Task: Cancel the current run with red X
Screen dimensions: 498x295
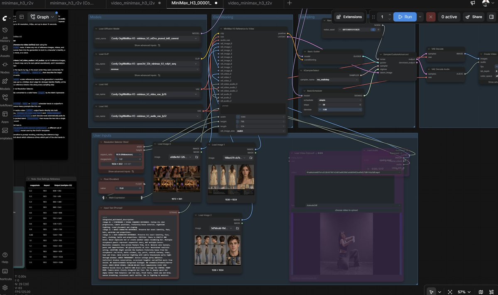Action: 430,17
